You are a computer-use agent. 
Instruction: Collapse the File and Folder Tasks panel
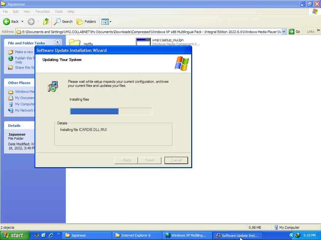coord(58,42)
